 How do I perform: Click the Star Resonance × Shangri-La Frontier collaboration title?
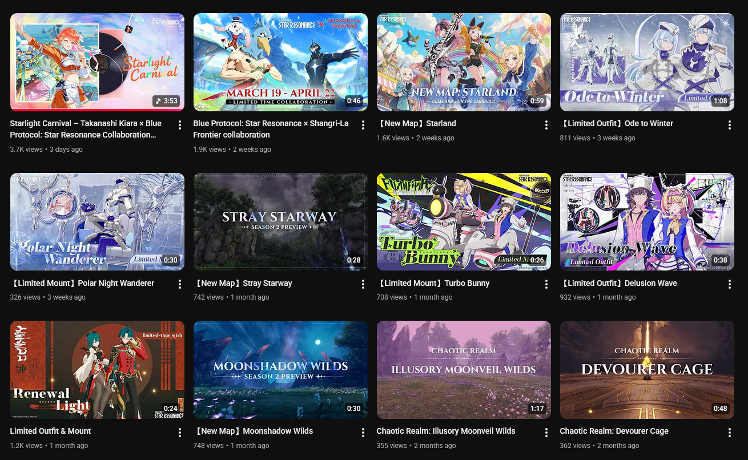(x=271, y=129)
